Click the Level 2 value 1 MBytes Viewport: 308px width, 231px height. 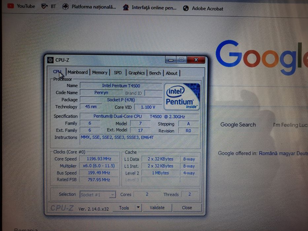(160, 173)
